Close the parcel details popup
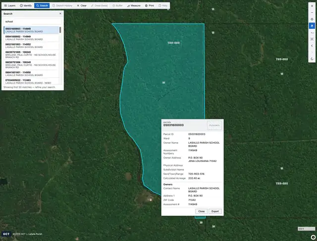The width and height of the screenshot is (317, 241). click(201, 211)
